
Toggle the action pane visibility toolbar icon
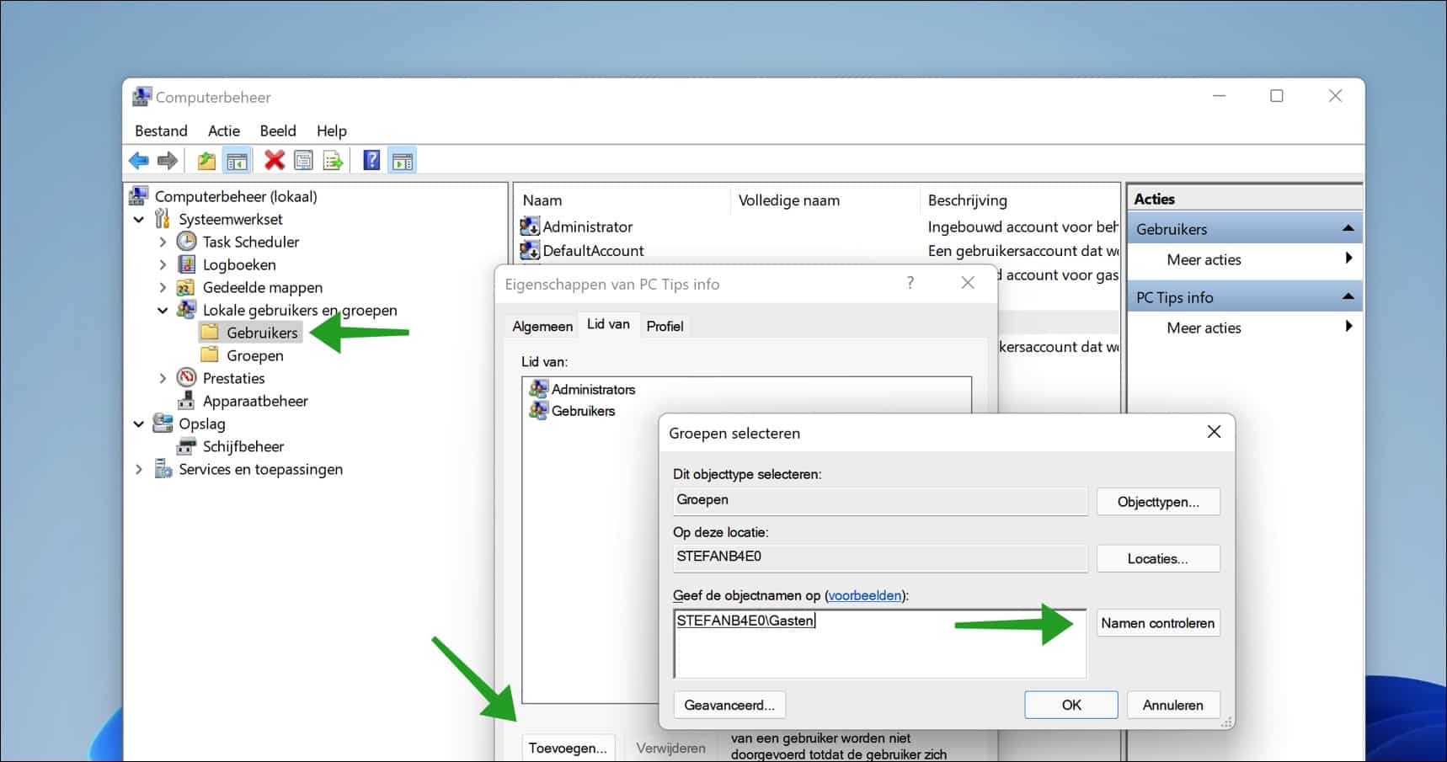pos(402,160)
